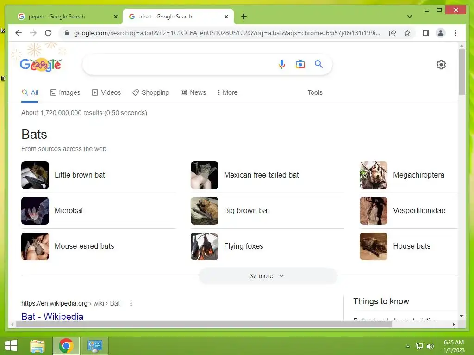
Task: Switch to News results
Action: [193, 92]
